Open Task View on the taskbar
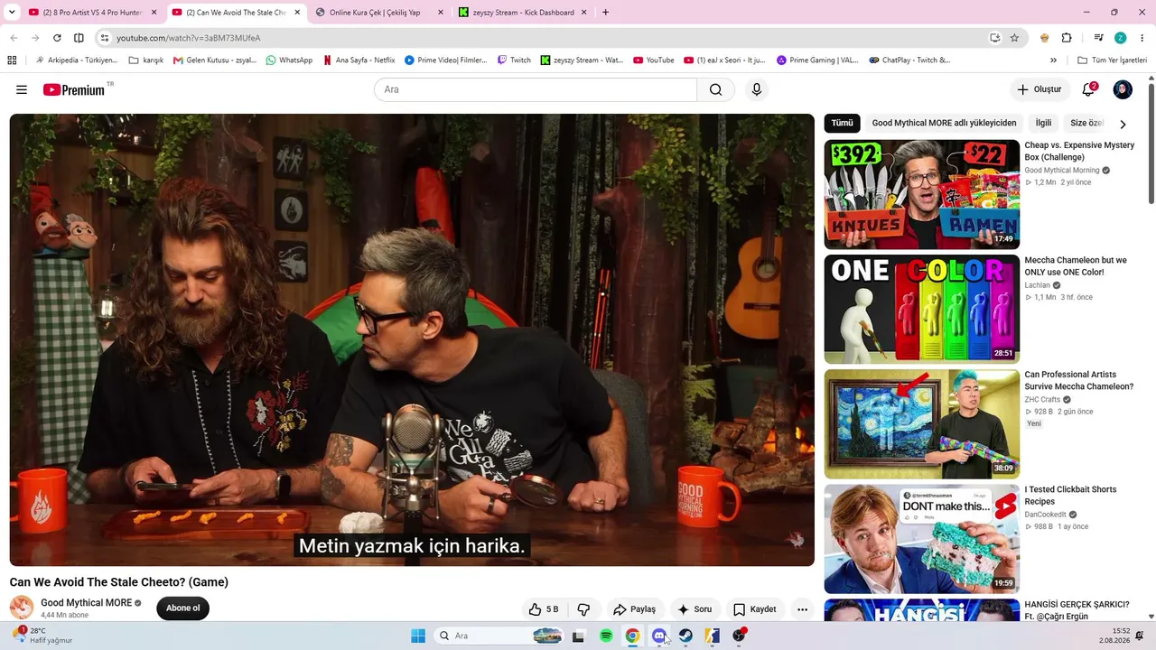Image resolution: width=1156 pixels, height=650 pixels. [579, 636]
